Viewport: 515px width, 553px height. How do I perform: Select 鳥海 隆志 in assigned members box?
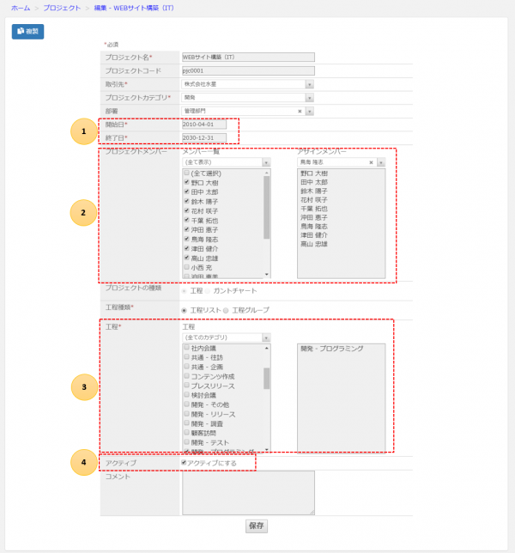(314, 227)
